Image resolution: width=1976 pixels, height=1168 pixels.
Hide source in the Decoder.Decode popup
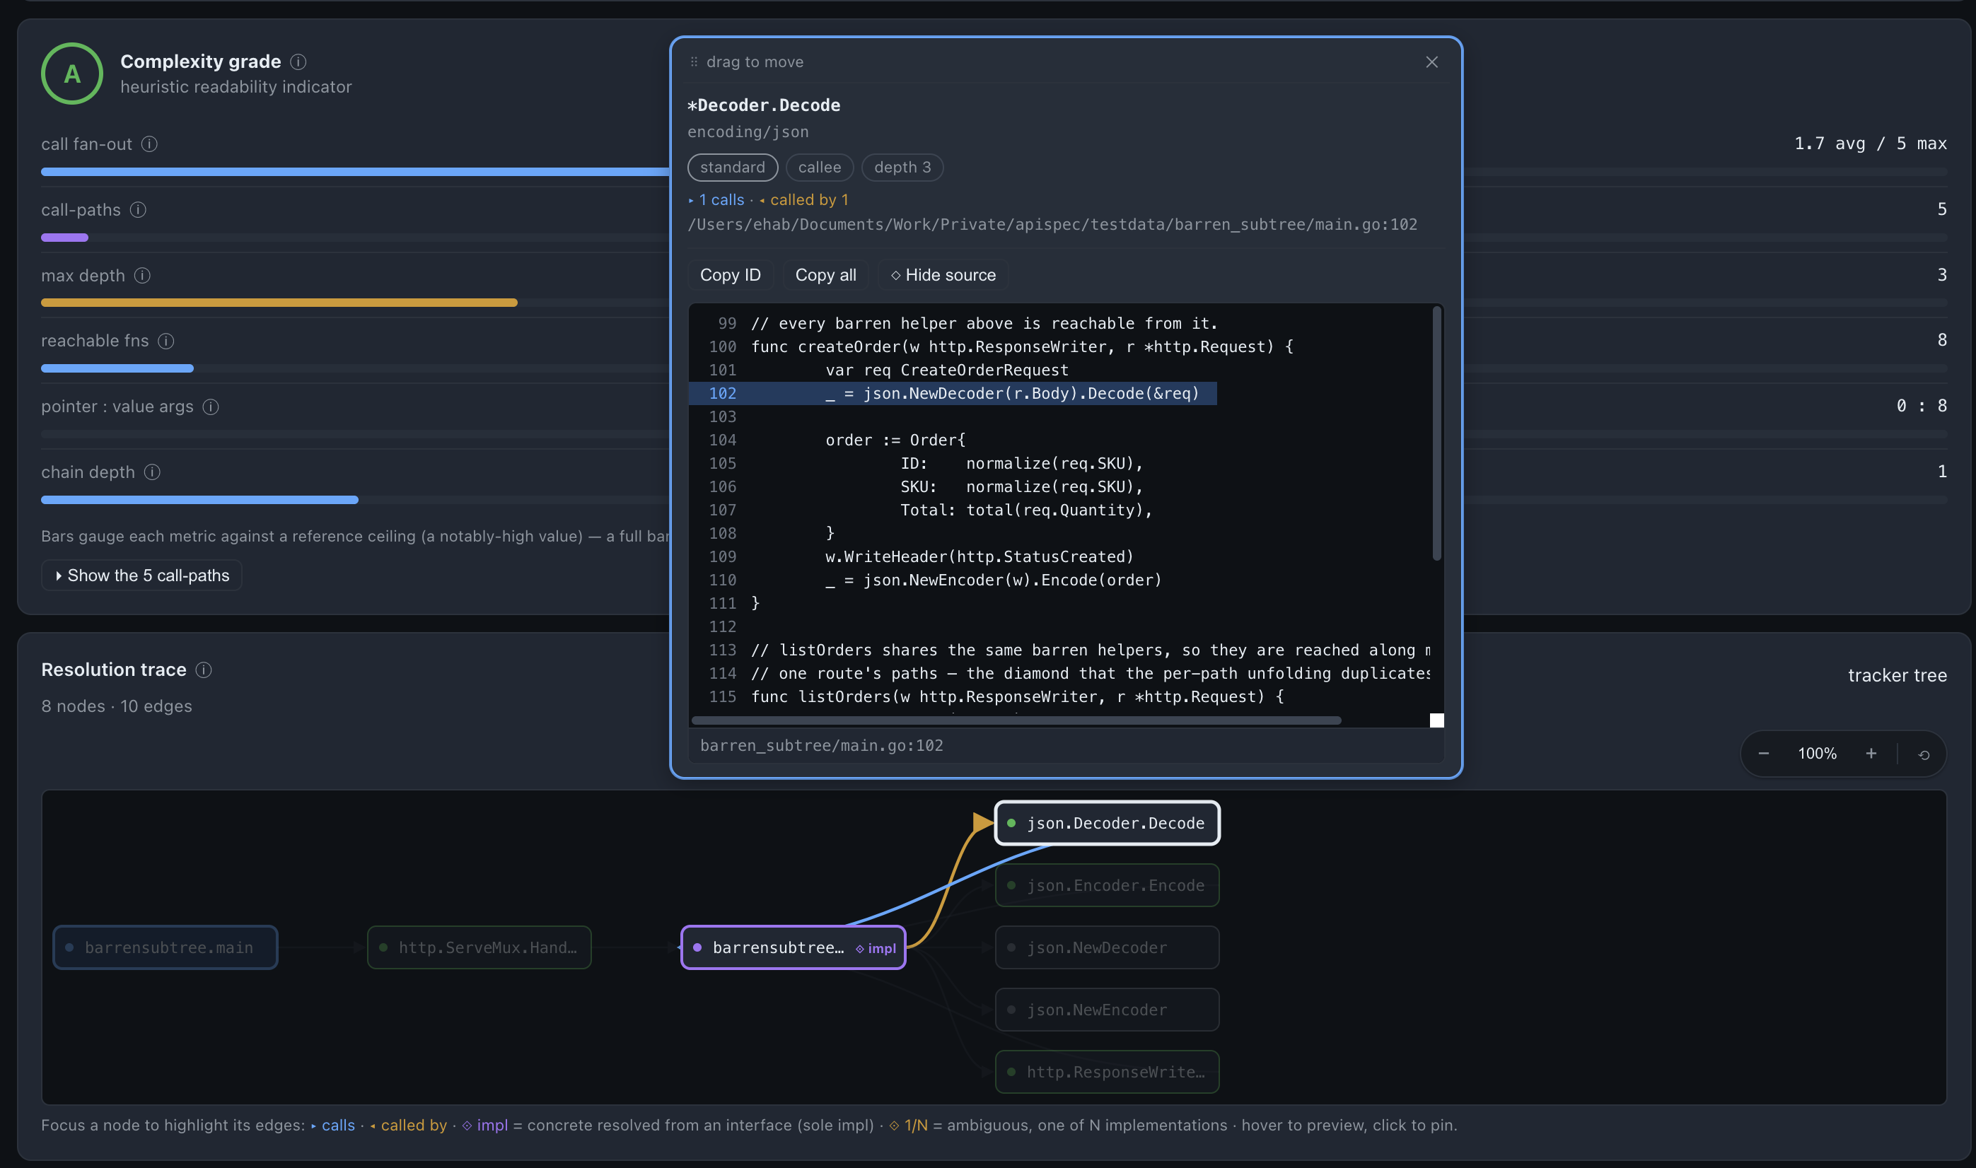943,275
